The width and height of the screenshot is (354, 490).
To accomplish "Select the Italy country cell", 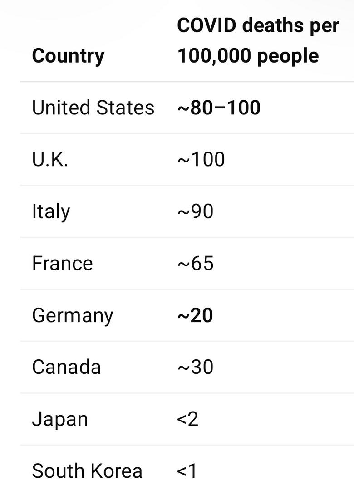I will (x=51, y=211).
